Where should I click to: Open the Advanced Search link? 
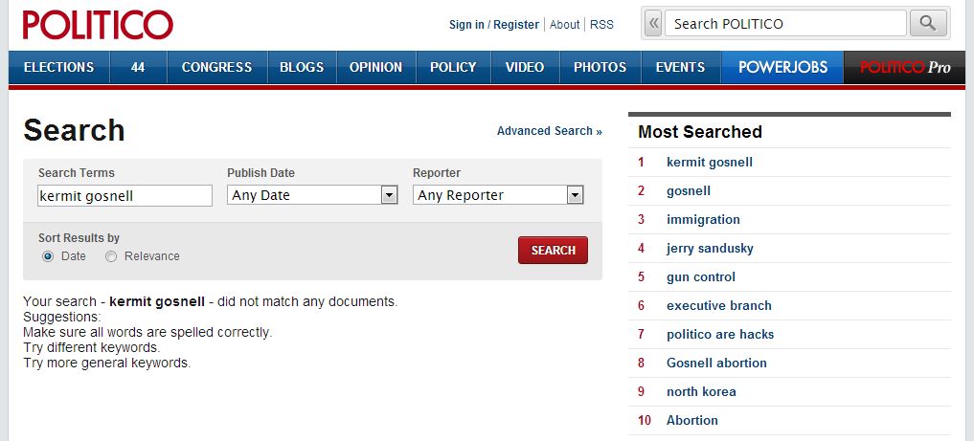tap(549, 131)
